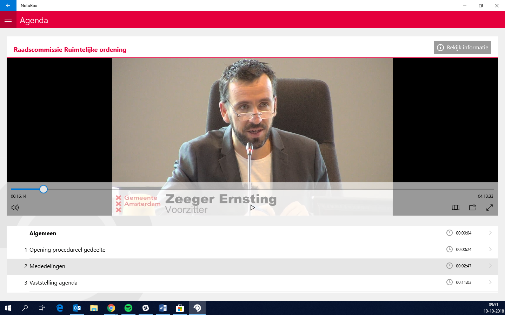The height and width of the screenshot is (315, 505).
Task: Open Slack from the taskbar
Action: coord(146,308)
